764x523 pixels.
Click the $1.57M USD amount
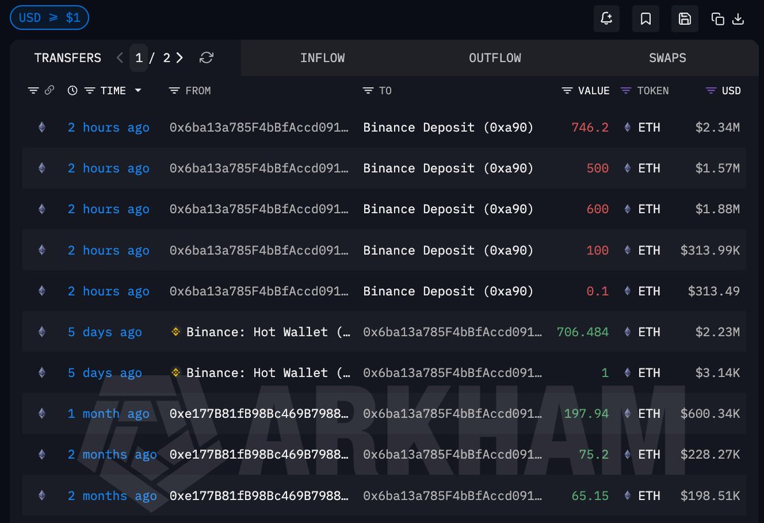coord(718,168)
